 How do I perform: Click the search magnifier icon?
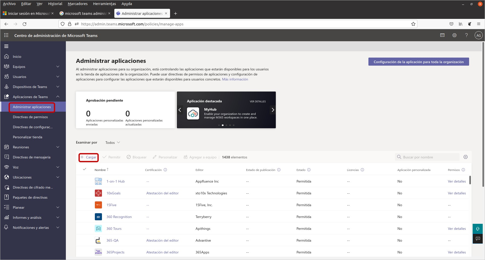click(399, 157)
